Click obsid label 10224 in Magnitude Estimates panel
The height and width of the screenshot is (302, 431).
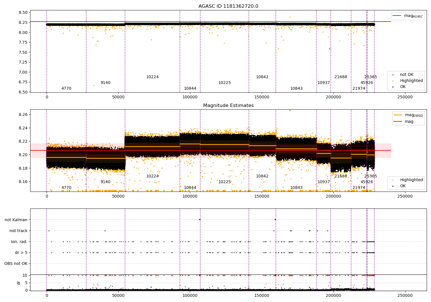(152, 176)
